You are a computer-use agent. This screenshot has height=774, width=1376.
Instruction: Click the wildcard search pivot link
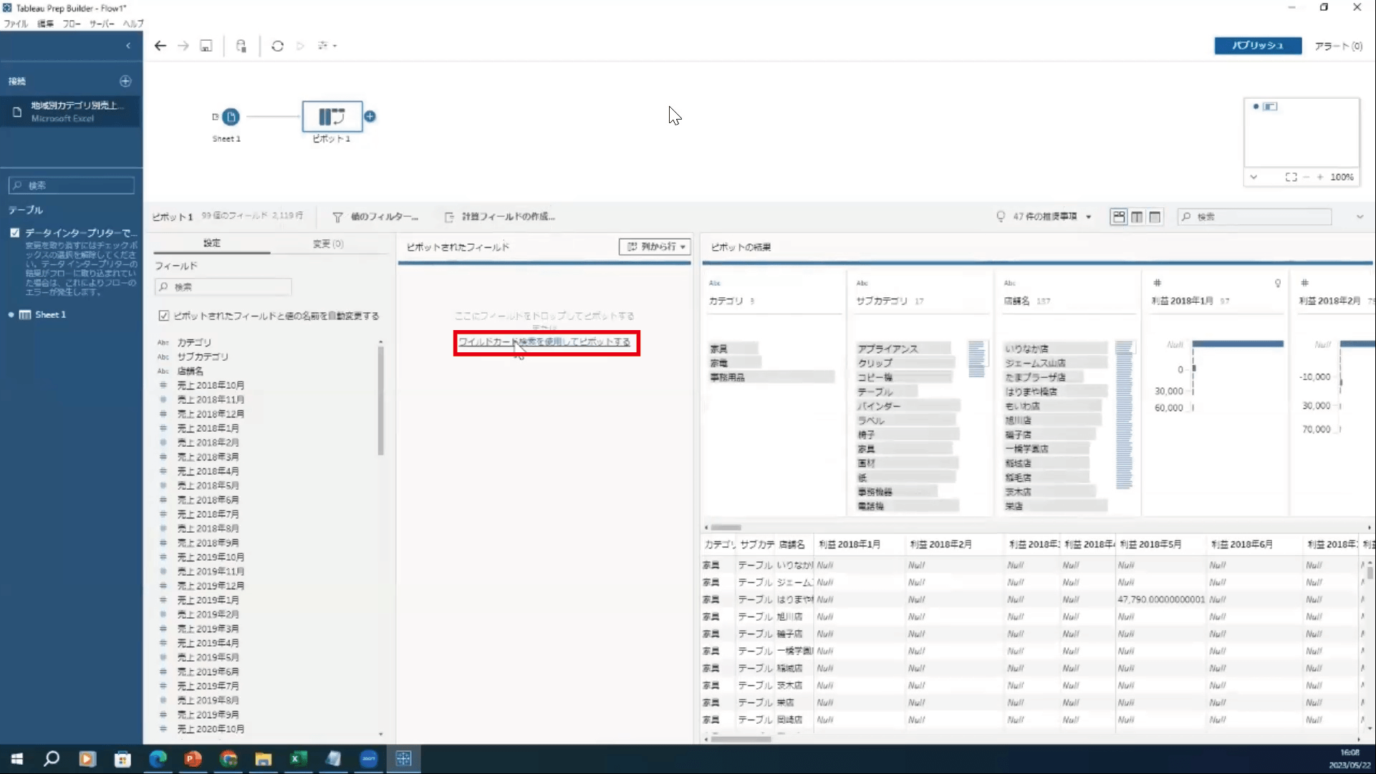pyautogui.click(x=544, y=342)
